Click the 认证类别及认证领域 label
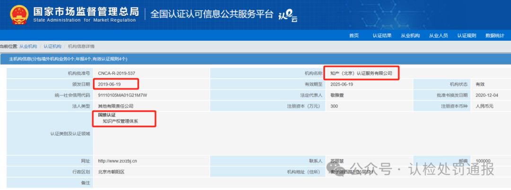 (x=70, y=133)
